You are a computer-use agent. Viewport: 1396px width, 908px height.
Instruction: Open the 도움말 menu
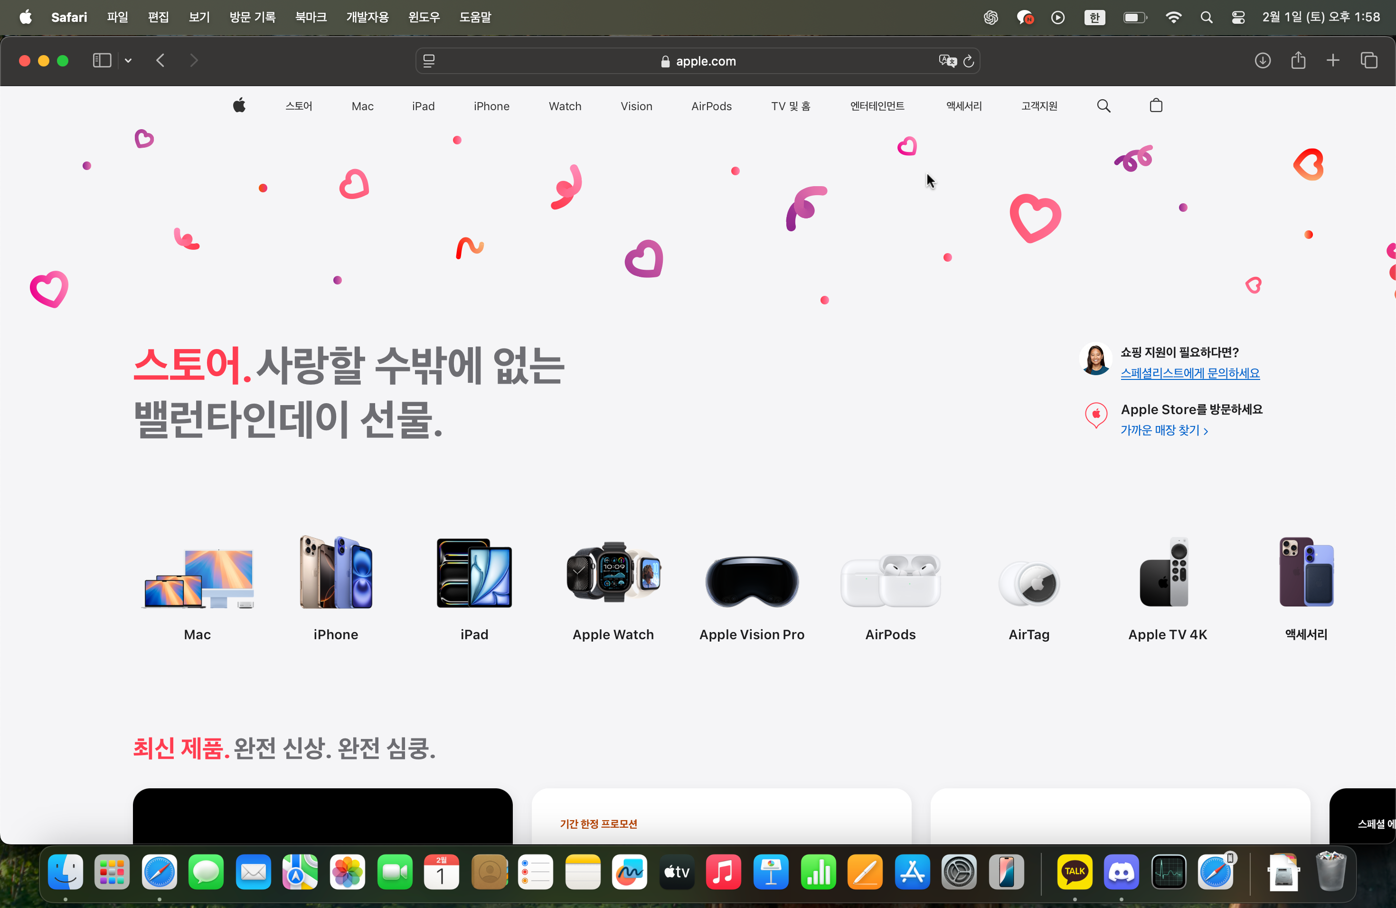tap(475, 17)
